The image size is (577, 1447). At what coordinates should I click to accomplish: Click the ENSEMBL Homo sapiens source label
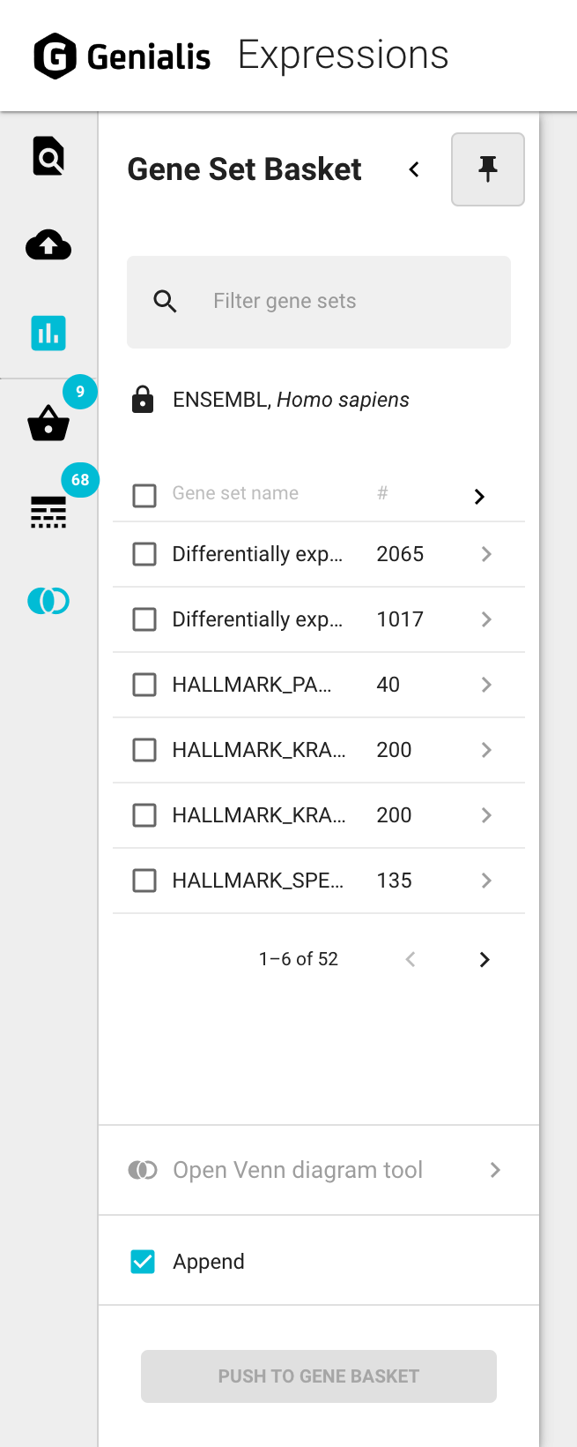[290, 399]
